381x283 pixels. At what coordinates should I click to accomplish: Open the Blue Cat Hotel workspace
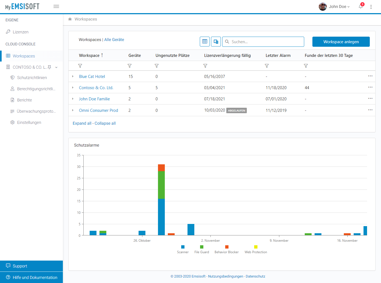(92, 77)
